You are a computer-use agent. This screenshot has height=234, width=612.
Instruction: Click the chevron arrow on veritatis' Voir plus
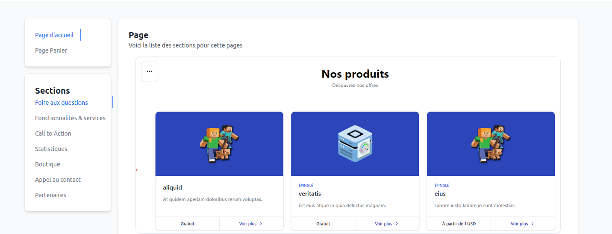397,224
